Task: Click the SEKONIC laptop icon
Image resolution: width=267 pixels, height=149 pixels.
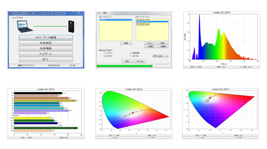Action: click(x=24, y=26)
